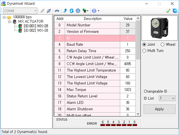Select [ID:002] MX-28 in tree
This screenshot has width=179, height=135.
(x=36, y=30)
